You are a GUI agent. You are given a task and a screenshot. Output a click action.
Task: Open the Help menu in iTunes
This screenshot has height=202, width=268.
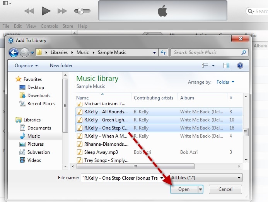(x=82, y=26)
